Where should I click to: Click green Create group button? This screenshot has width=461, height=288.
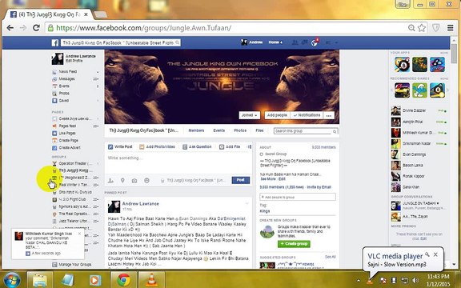point(294,244)
